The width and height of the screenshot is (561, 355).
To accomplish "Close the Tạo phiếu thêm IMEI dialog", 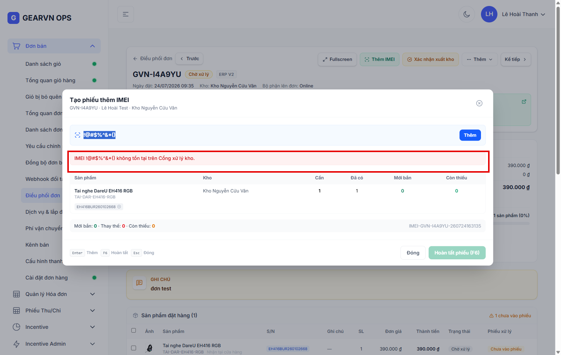I will point(479,103).
